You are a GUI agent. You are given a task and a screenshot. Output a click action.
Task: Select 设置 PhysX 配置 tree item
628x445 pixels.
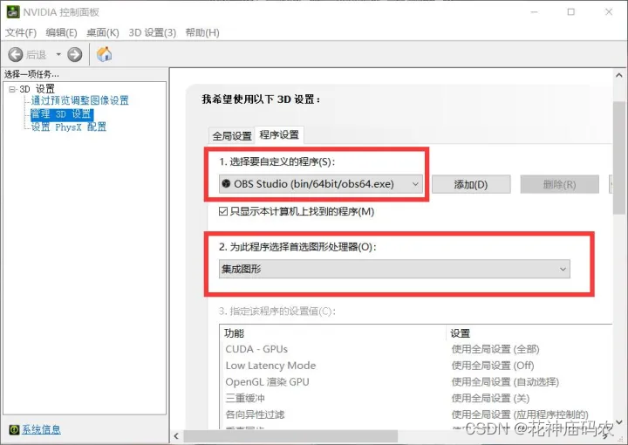69,127
